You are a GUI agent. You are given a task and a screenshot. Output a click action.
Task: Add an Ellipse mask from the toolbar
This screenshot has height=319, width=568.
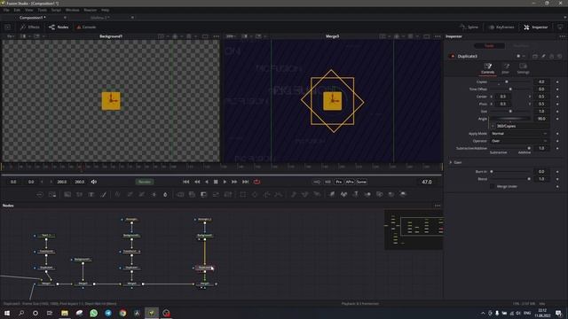[x=255, y=195]
